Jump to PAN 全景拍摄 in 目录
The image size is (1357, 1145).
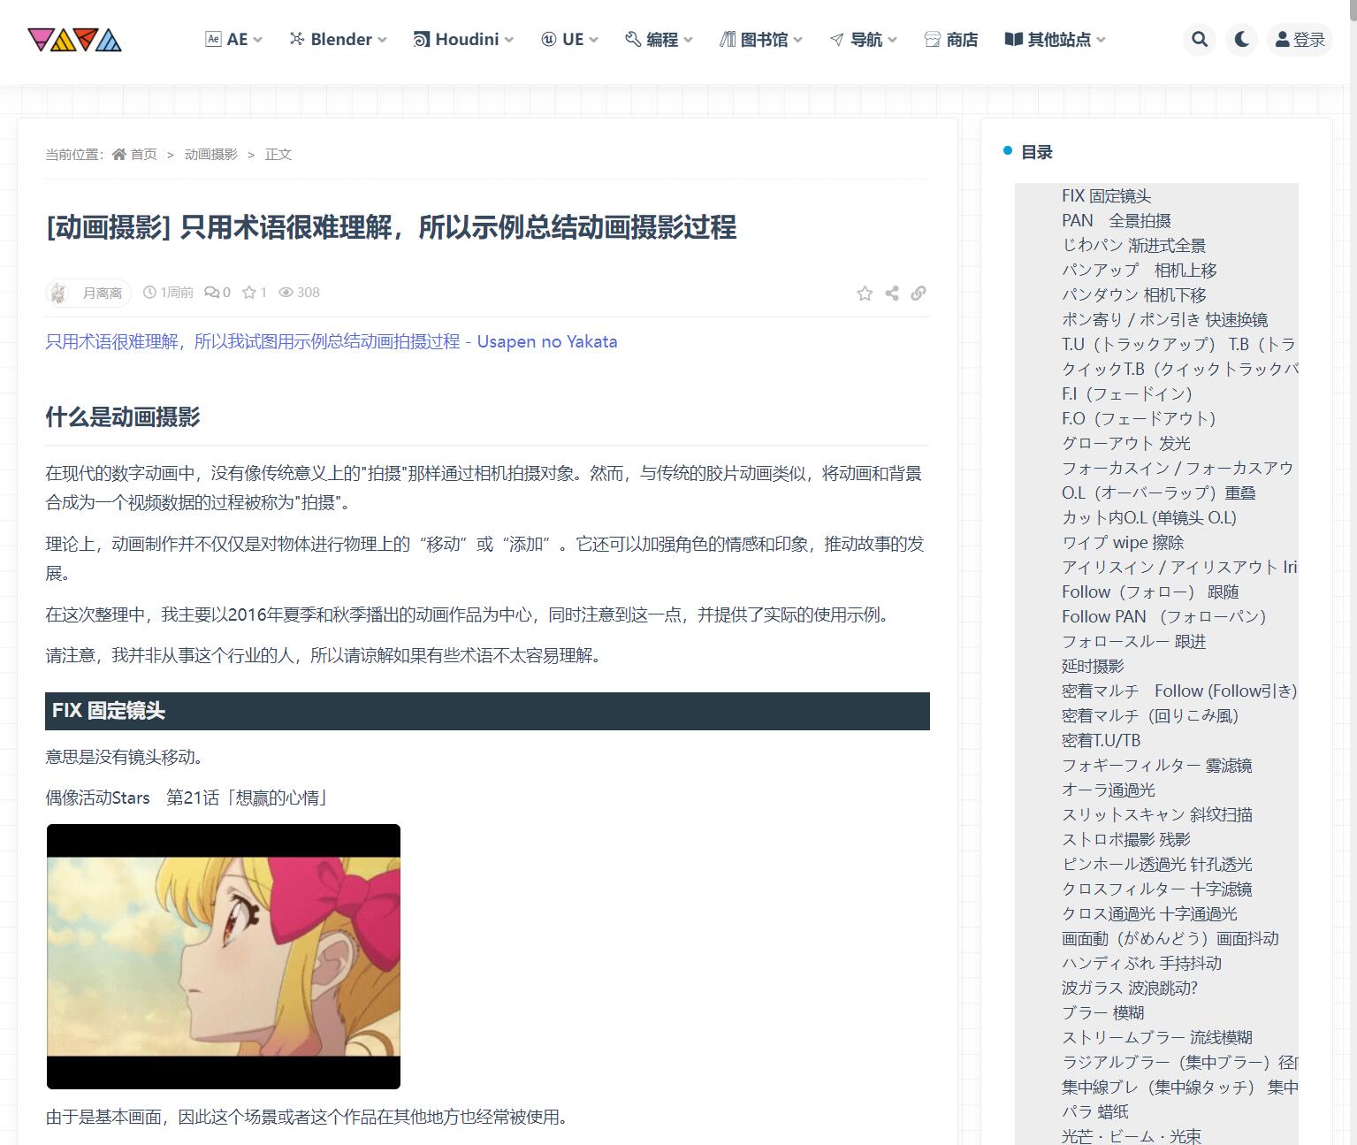point(1117,221)
